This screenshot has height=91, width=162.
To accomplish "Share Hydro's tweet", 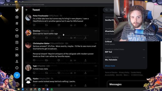I will [86, 85].
